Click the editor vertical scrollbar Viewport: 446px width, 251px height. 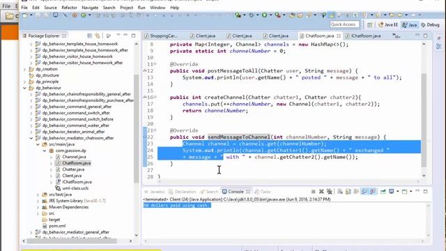pyautogui.click(x=424, y=119)
